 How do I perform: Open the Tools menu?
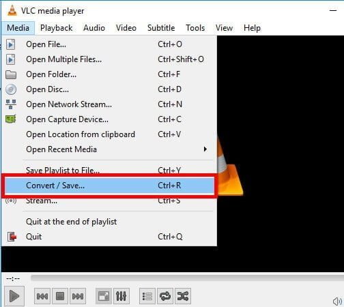[195, 28]
